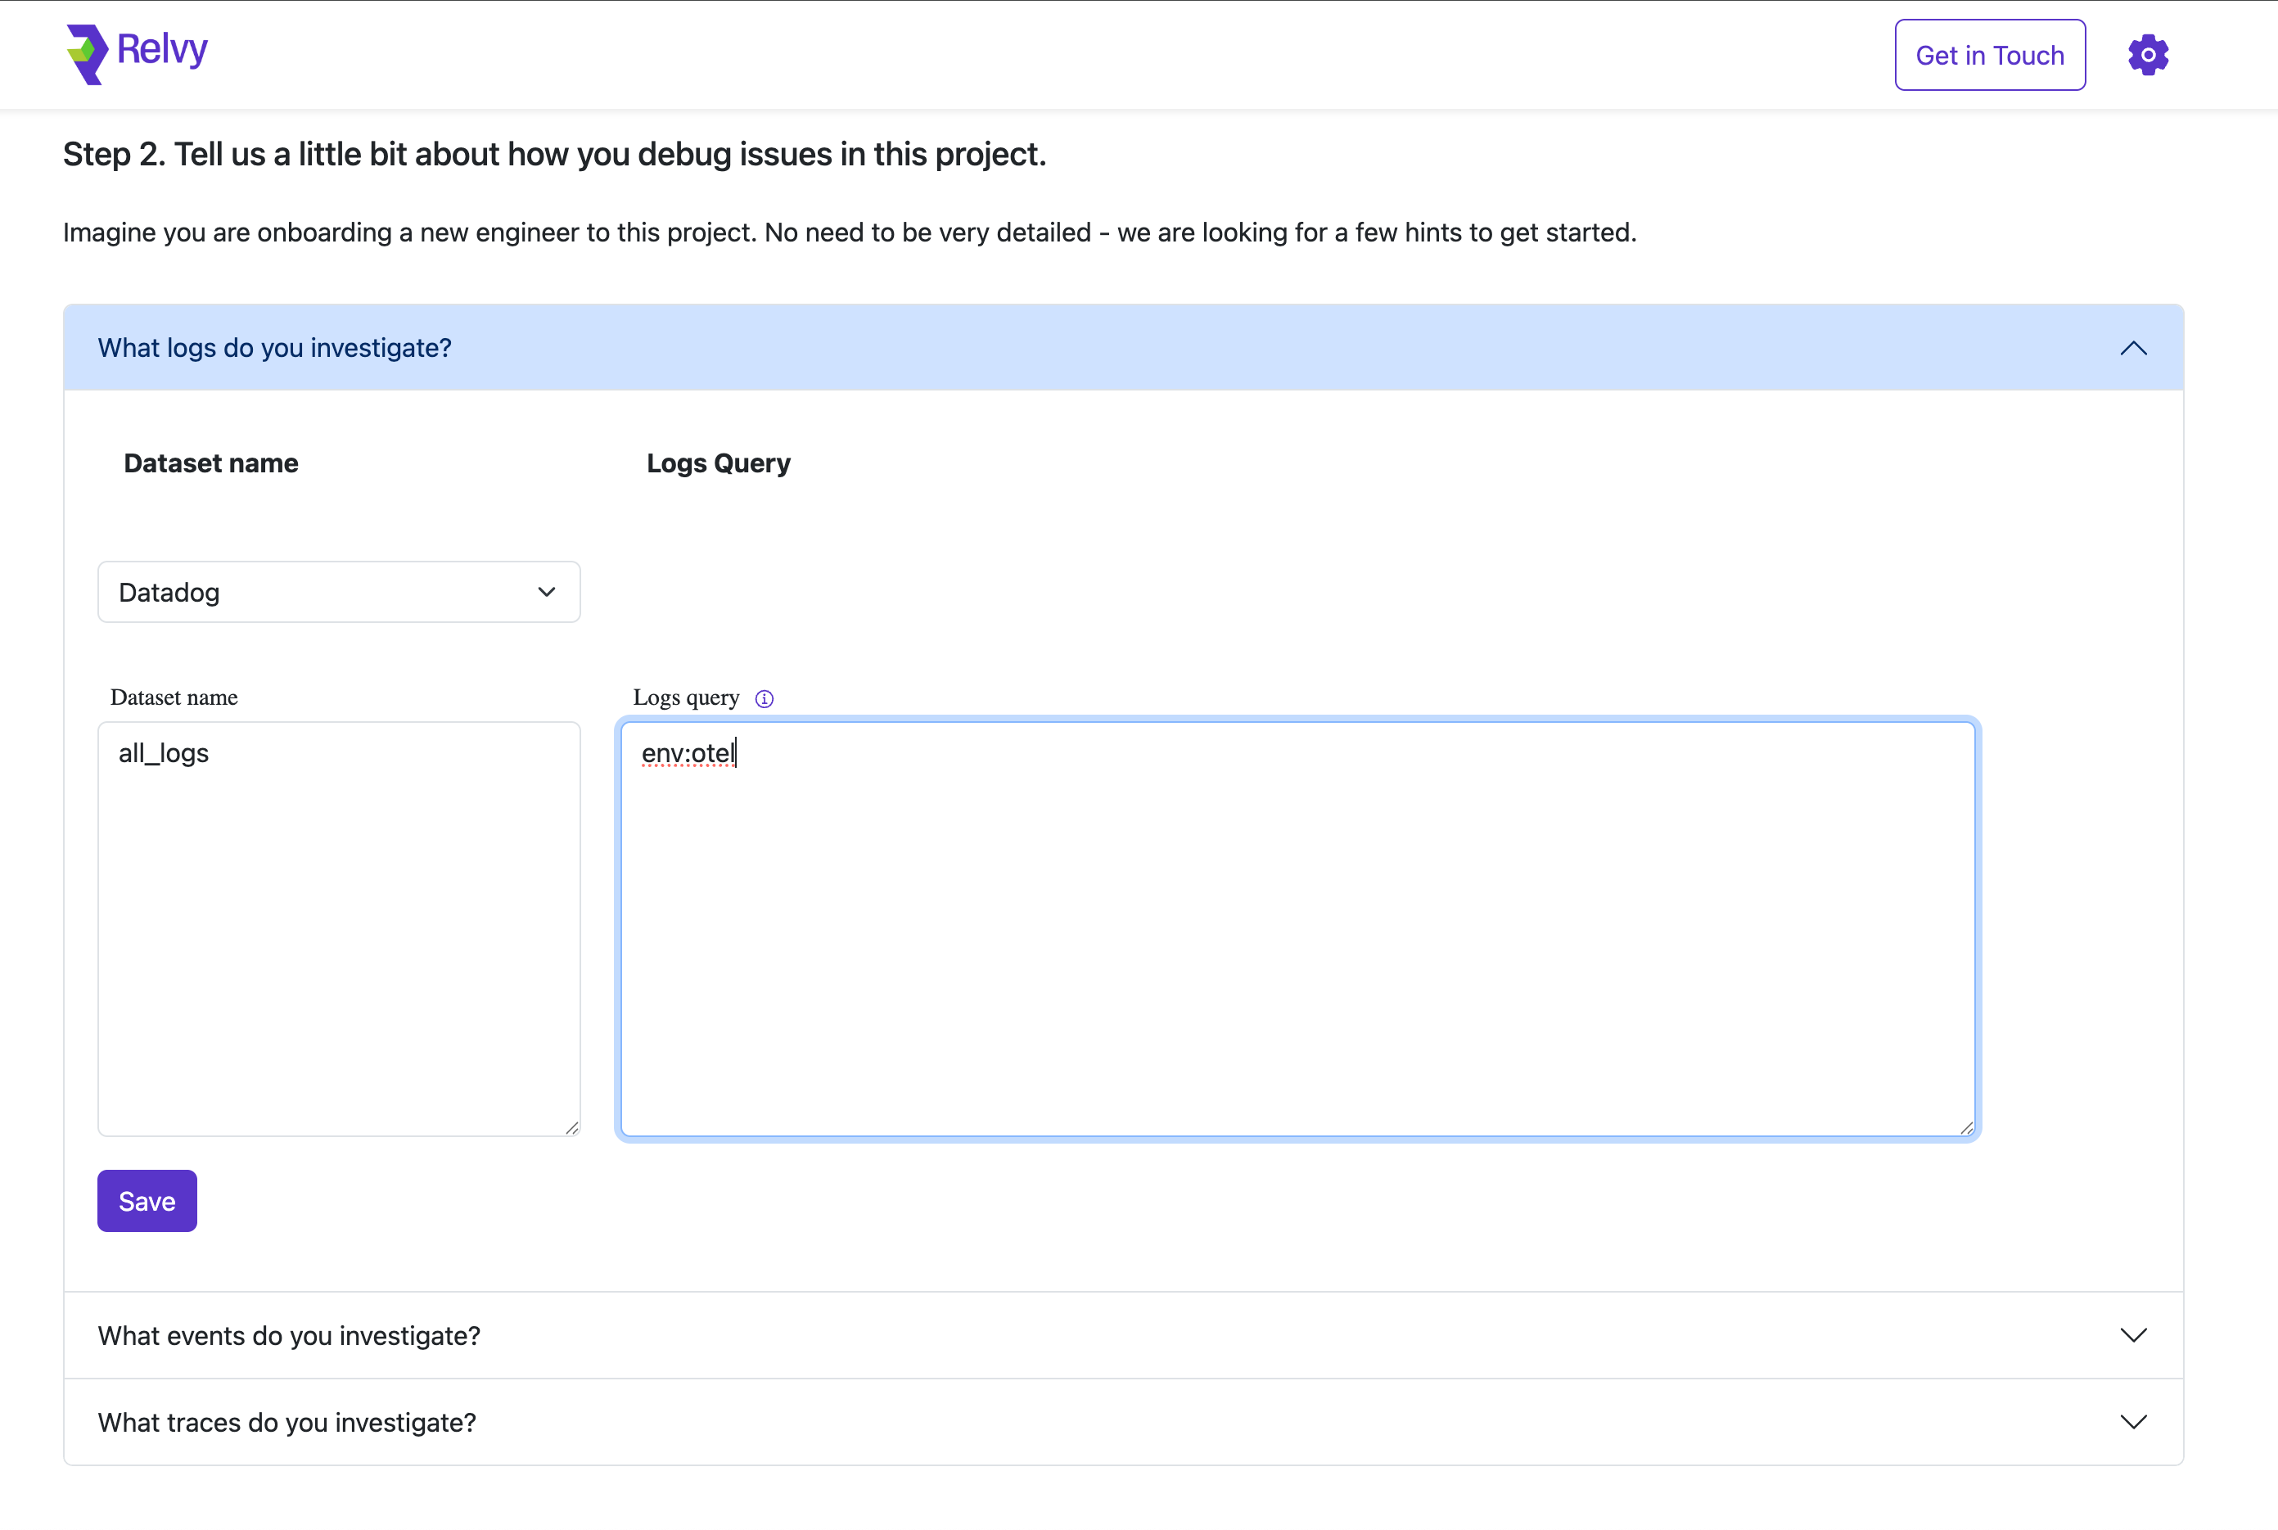The width and height of the screenshot is (2278, 1530).
Task: Focus the all_logs dataset name field
Action: point(339,927)
